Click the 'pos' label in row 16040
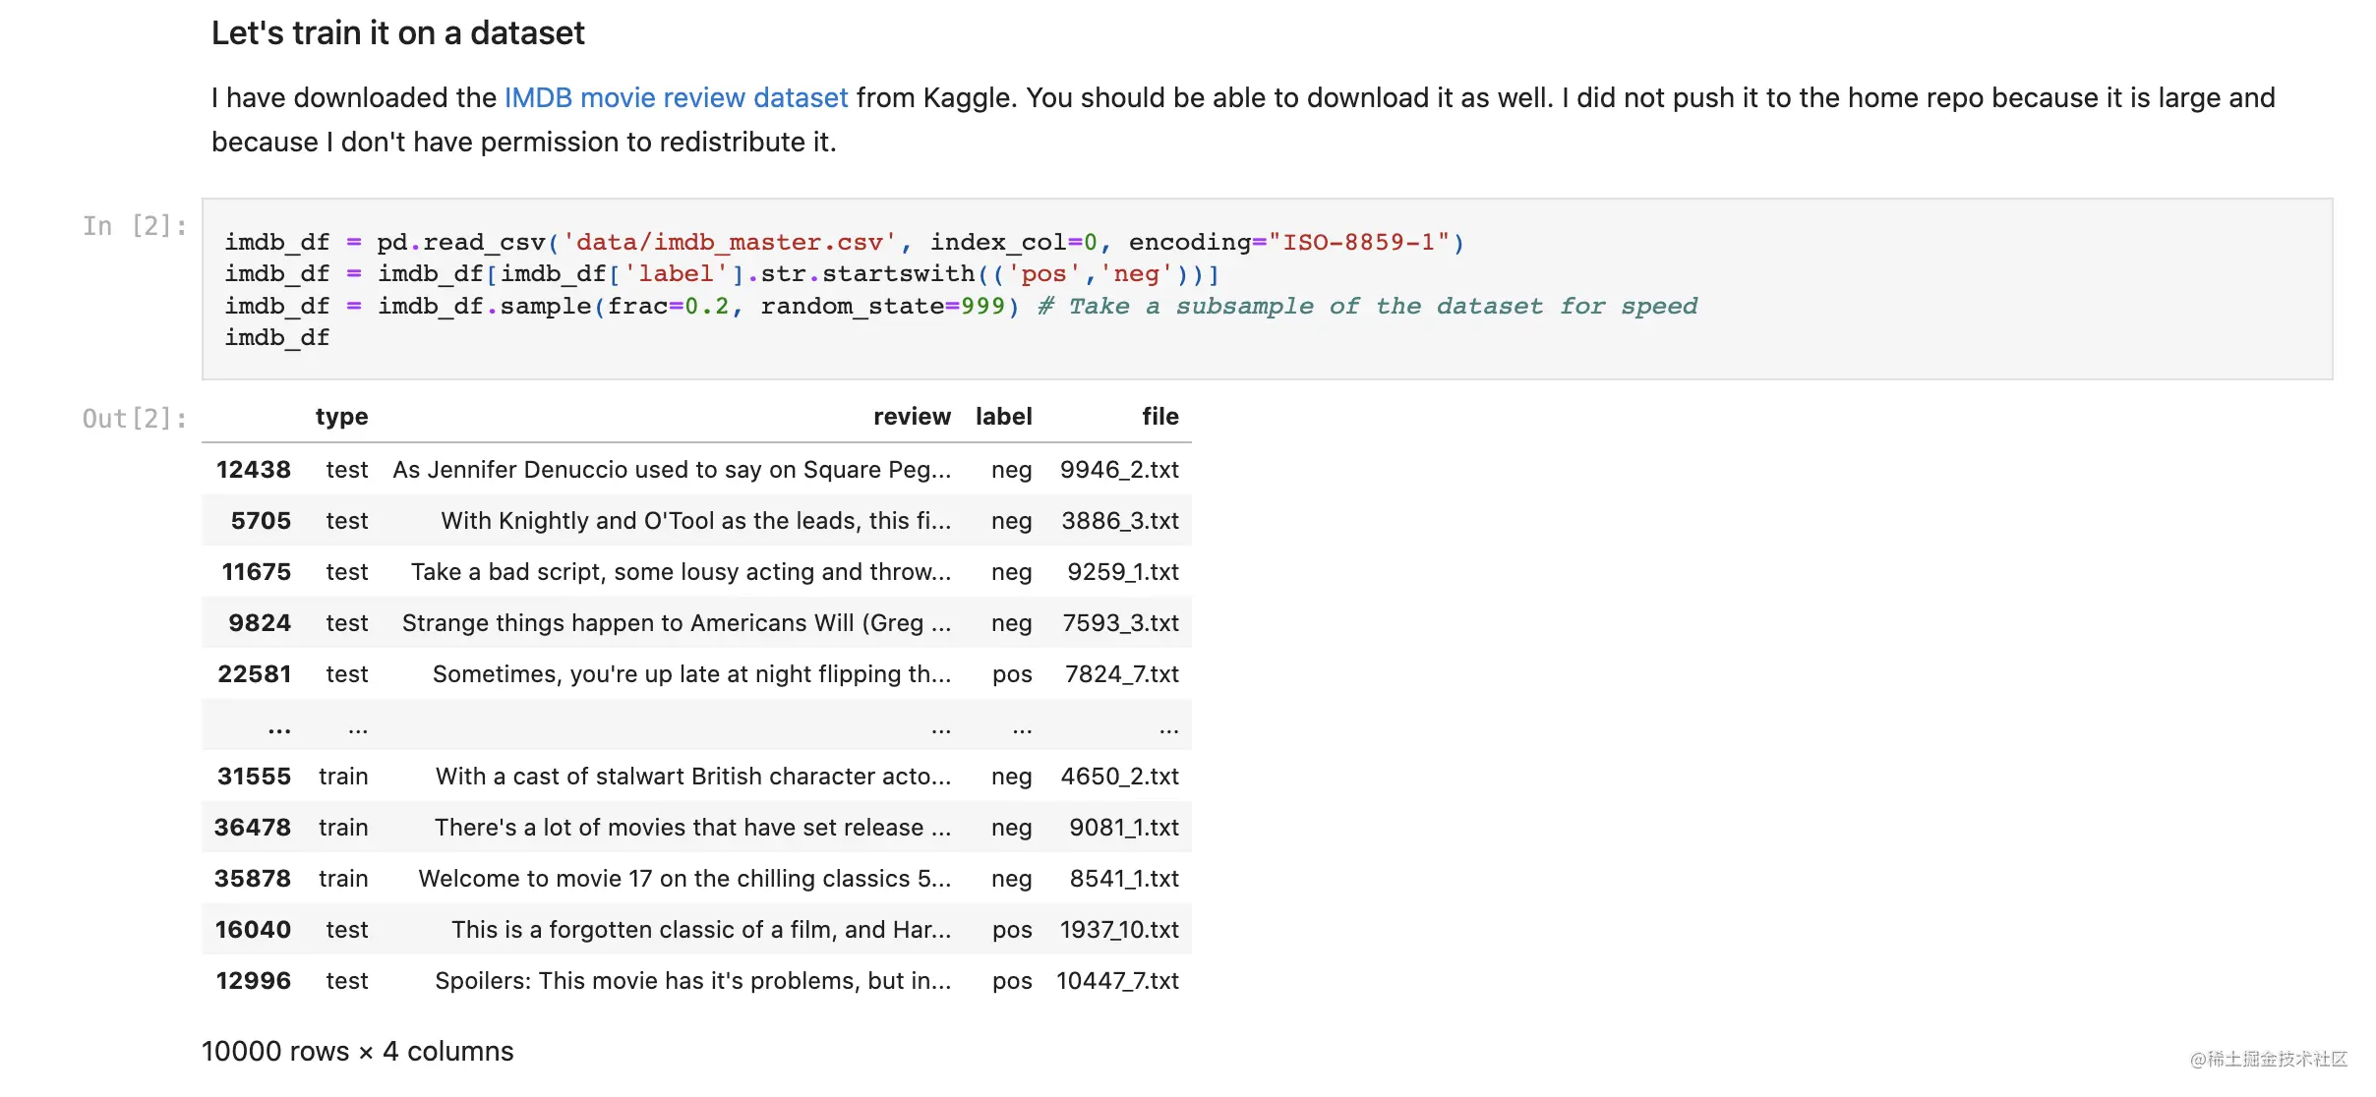Image resolution: width=2376 pixels, height=1097 pixels. coord(1012,930)
